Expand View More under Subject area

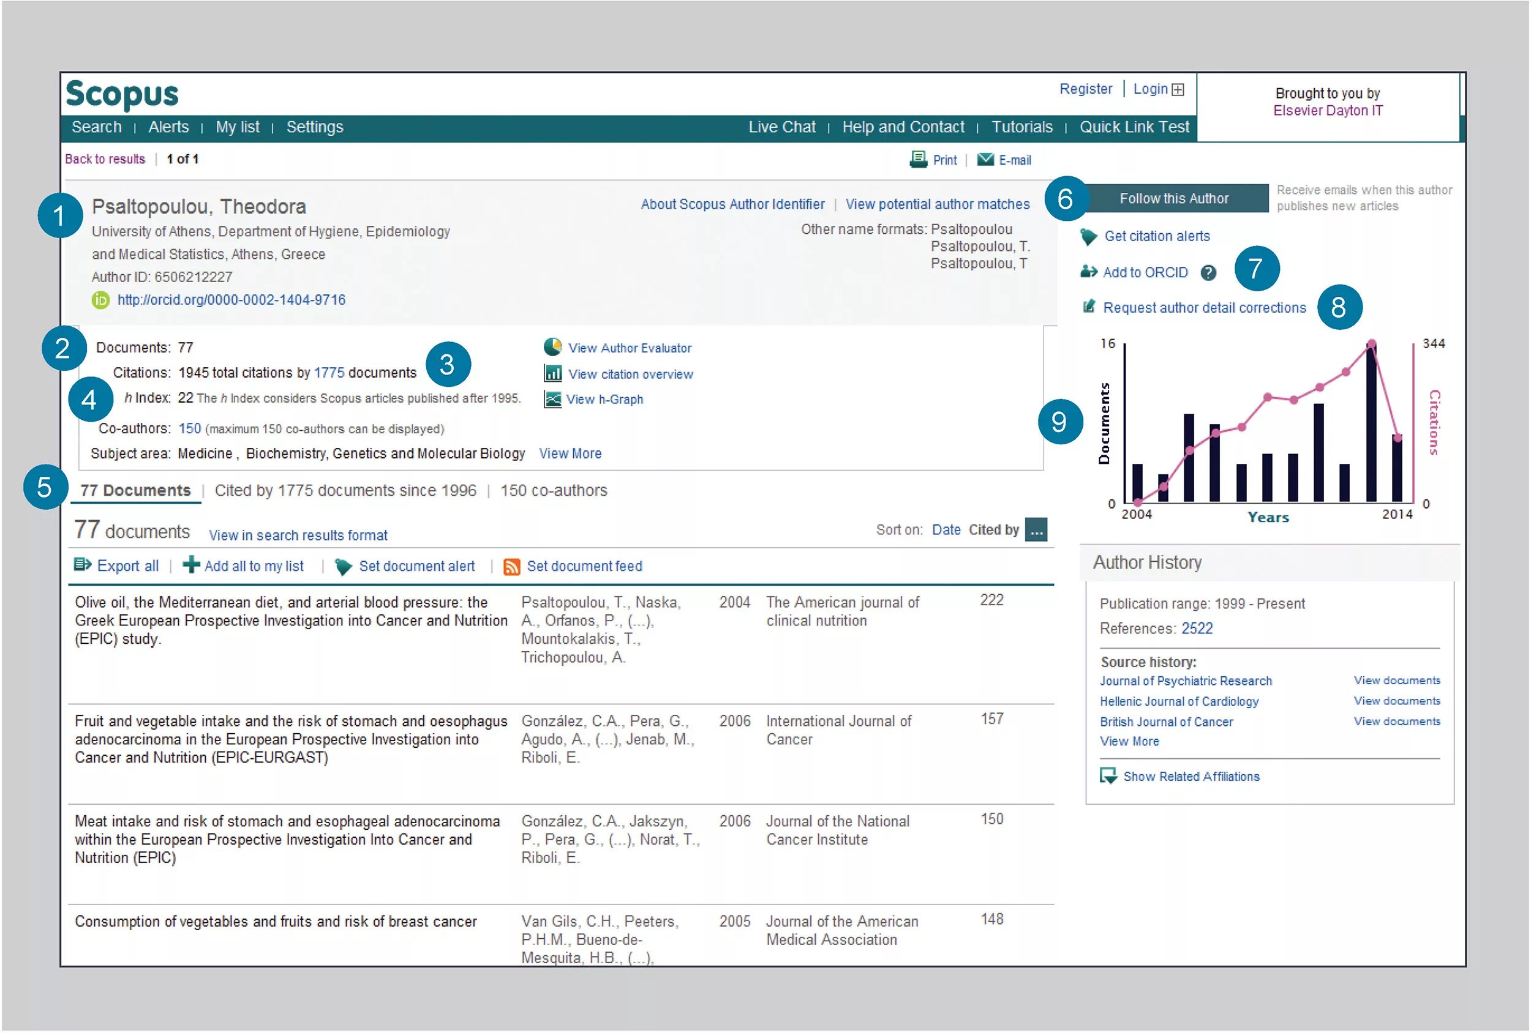[x=570, y=453]
